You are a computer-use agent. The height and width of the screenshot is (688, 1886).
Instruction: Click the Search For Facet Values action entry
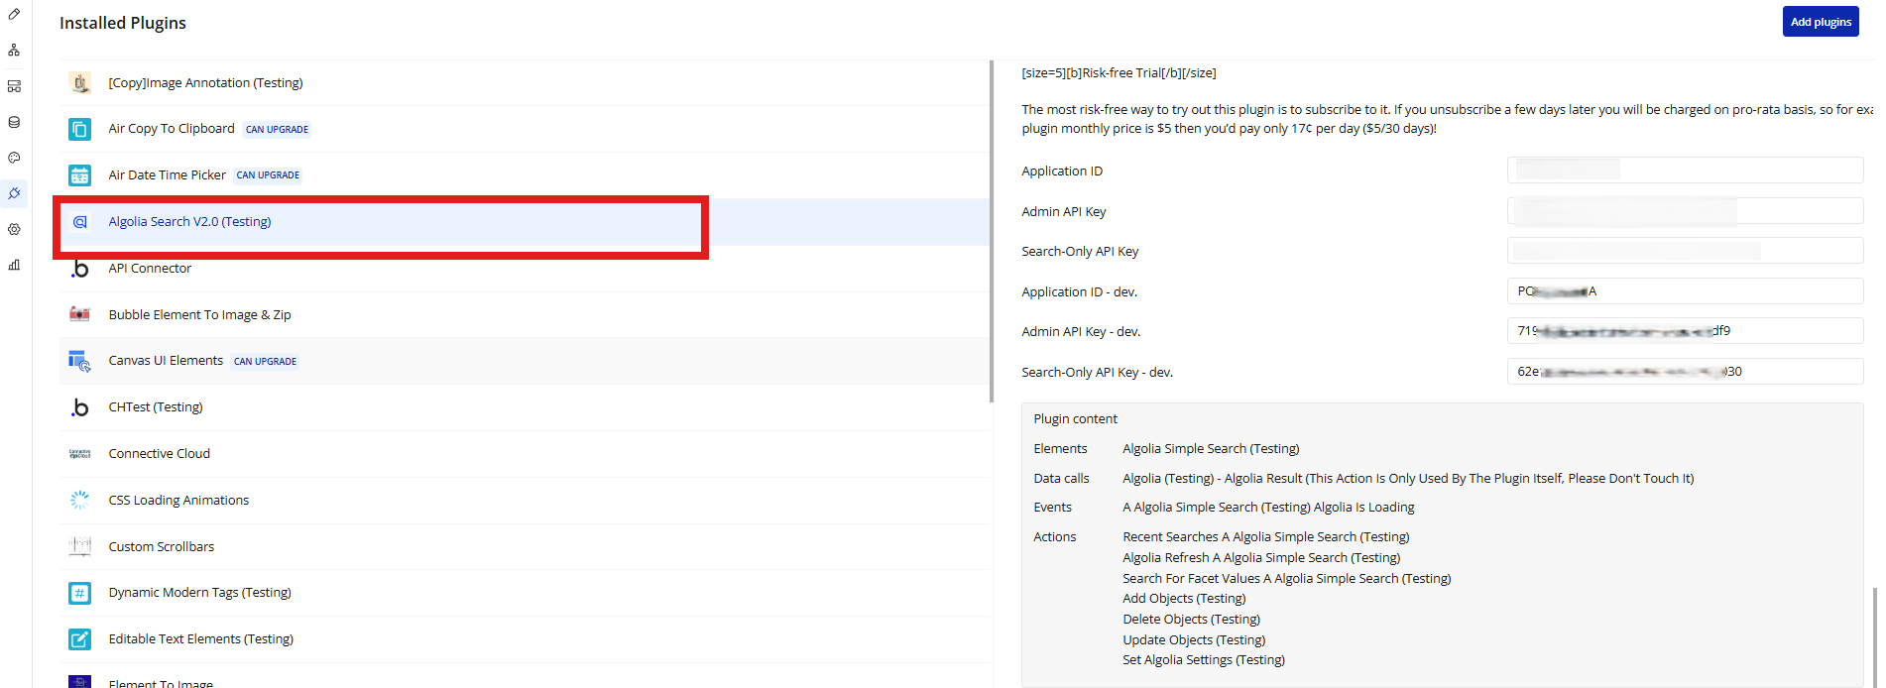[x=1286, y=579]
